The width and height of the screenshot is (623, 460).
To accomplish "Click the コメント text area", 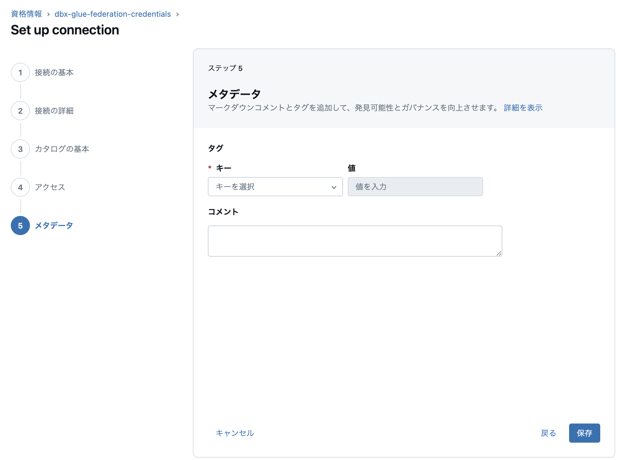I will tap(355, 241).
